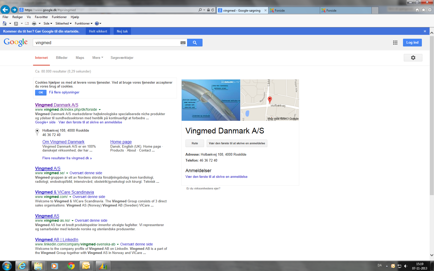Click the command bar Home icon
Image resolution: width=434 pixels, height=271 pixels.
coord(5,23)
